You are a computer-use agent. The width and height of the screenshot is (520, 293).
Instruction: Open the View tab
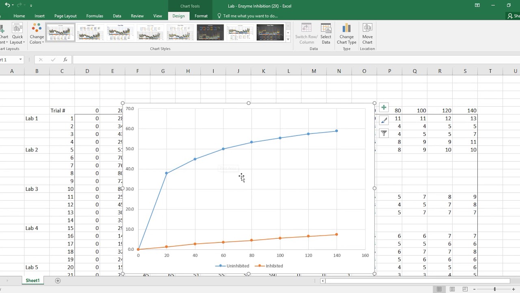coord(158,16)
